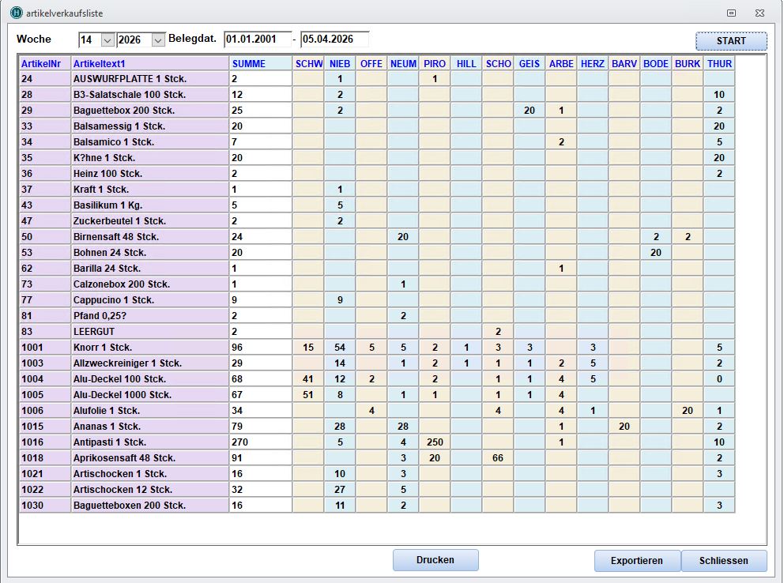Click the LEERGUT article row
This screenshot has height=583, width=784.
[x=149, y=332]
